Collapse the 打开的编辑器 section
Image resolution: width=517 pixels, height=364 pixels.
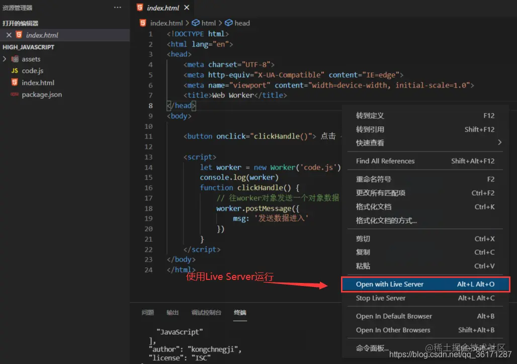tap(21, 24)
